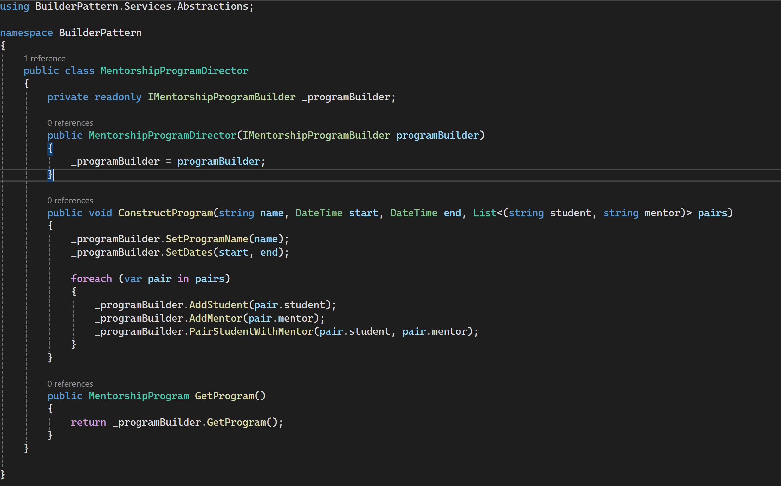Click '0 references' above GetProgram method
Screen dimensions: 781x486
coord(70,384)
